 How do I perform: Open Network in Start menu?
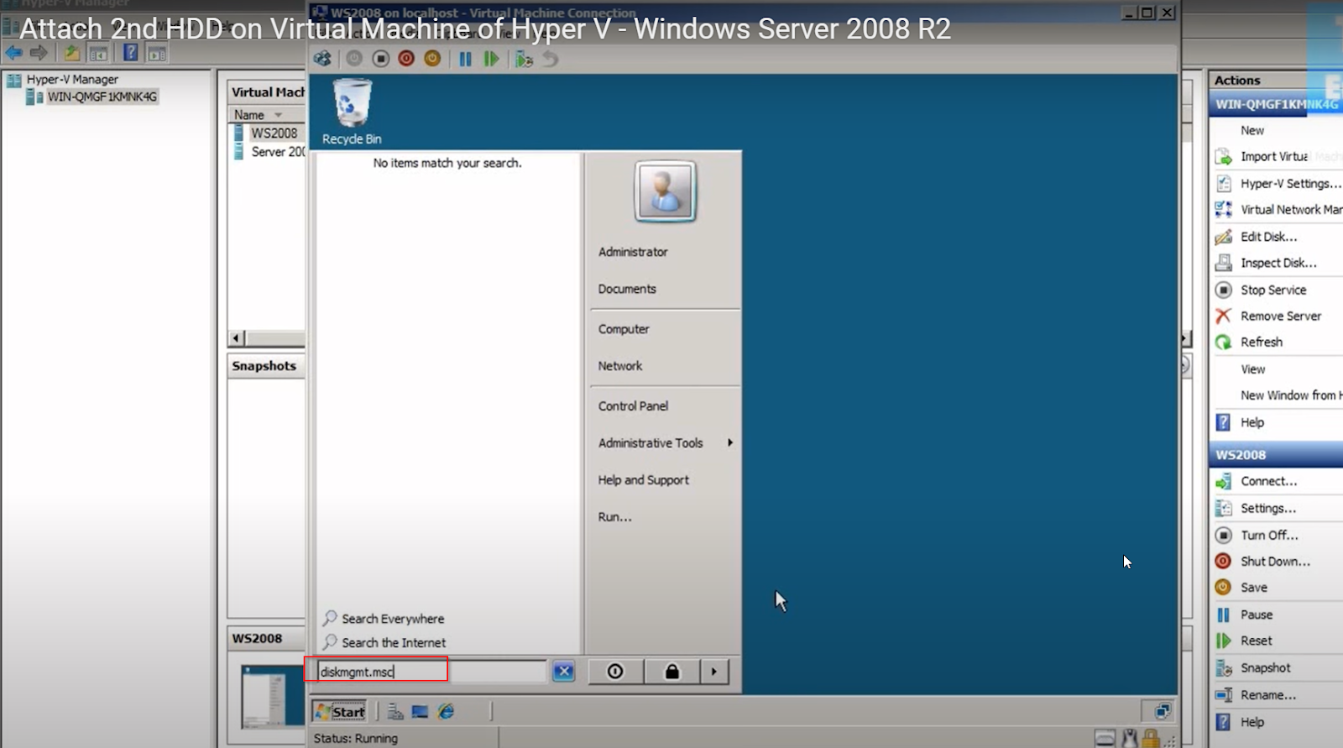(x=620, y=366)
